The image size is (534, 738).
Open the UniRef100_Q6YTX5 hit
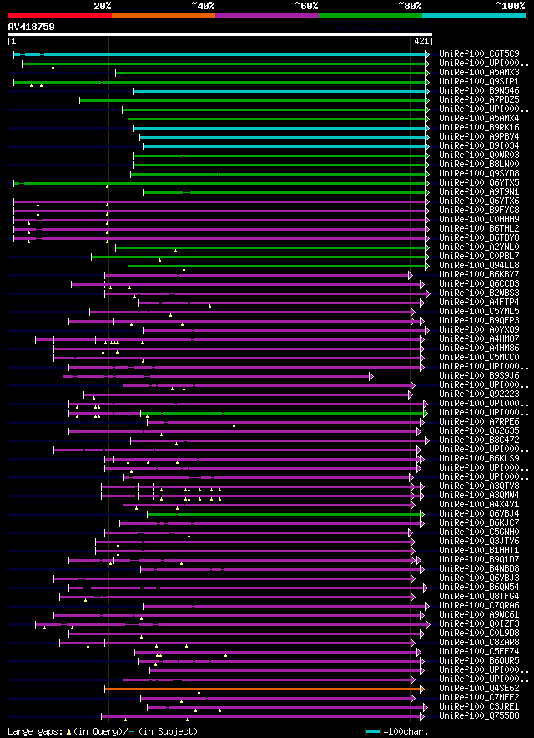pos(480,182)
